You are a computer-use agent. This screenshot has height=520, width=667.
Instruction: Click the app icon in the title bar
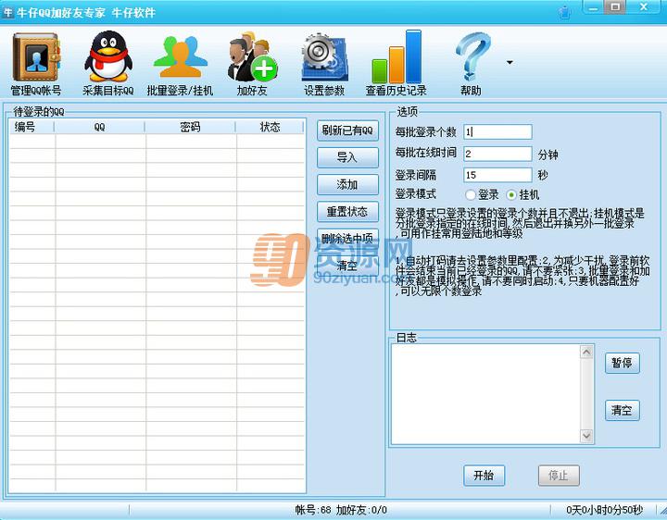tap(7, 12)
